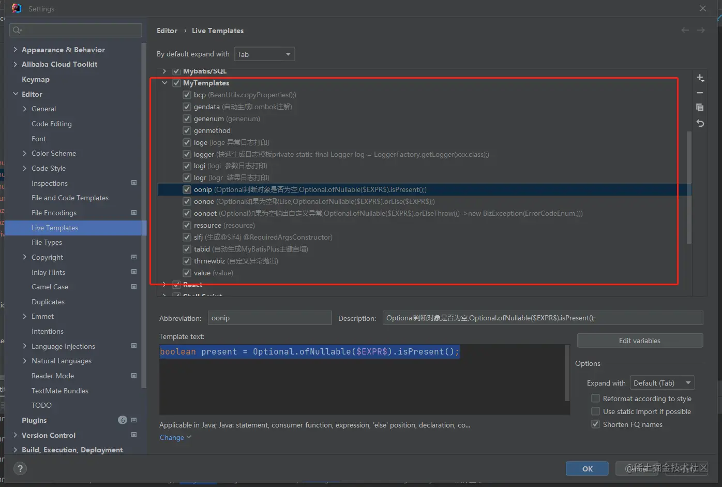The width and height of the screenshot is (722, 487).
Task: Expand the Alibaba Cloud Toolkit section
Action: point(15,64)
